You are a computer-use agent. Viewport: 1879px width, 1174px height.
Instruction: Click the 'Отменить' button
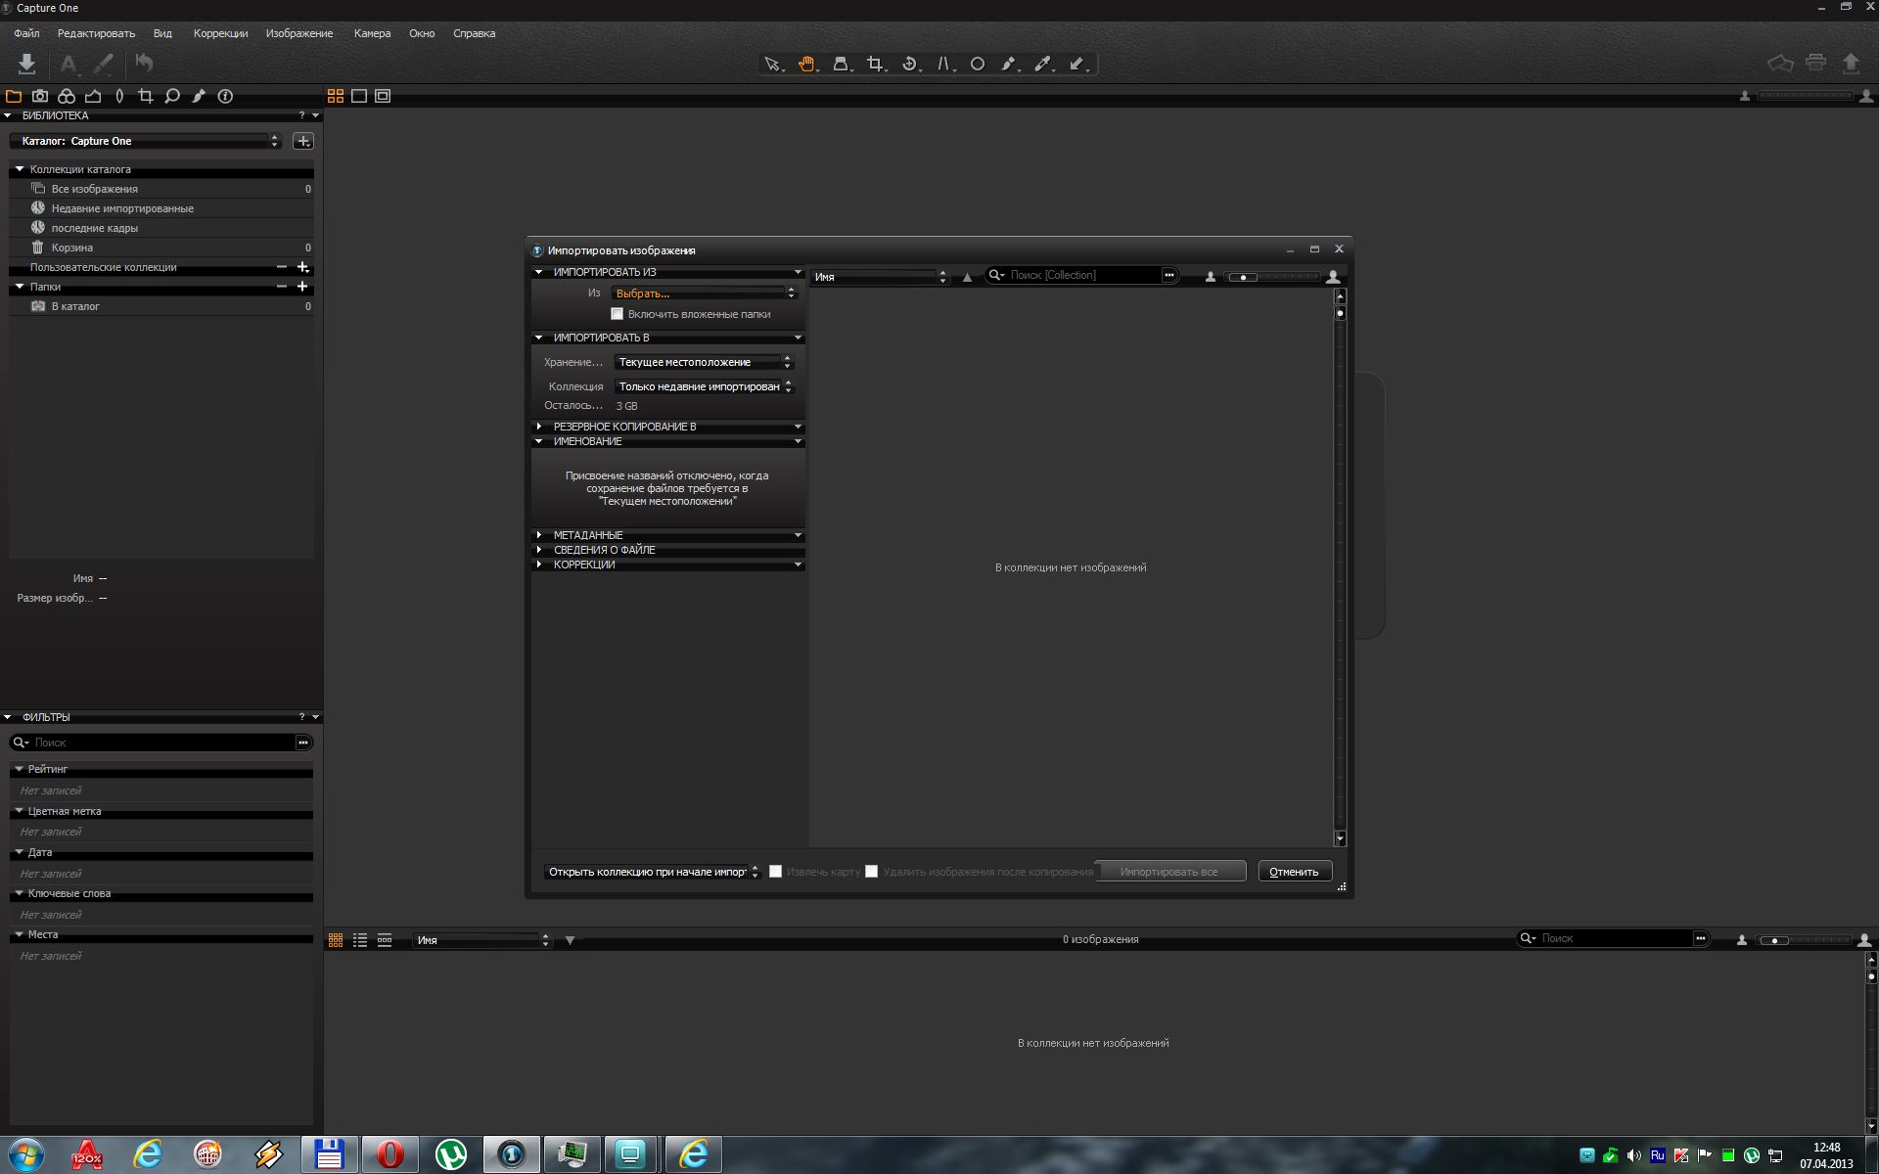1294,872
